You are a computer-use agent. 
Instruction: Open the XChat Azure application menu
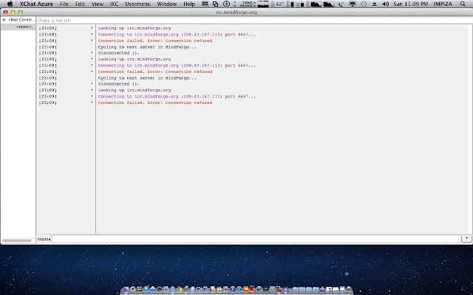click(x=36, y=4)
